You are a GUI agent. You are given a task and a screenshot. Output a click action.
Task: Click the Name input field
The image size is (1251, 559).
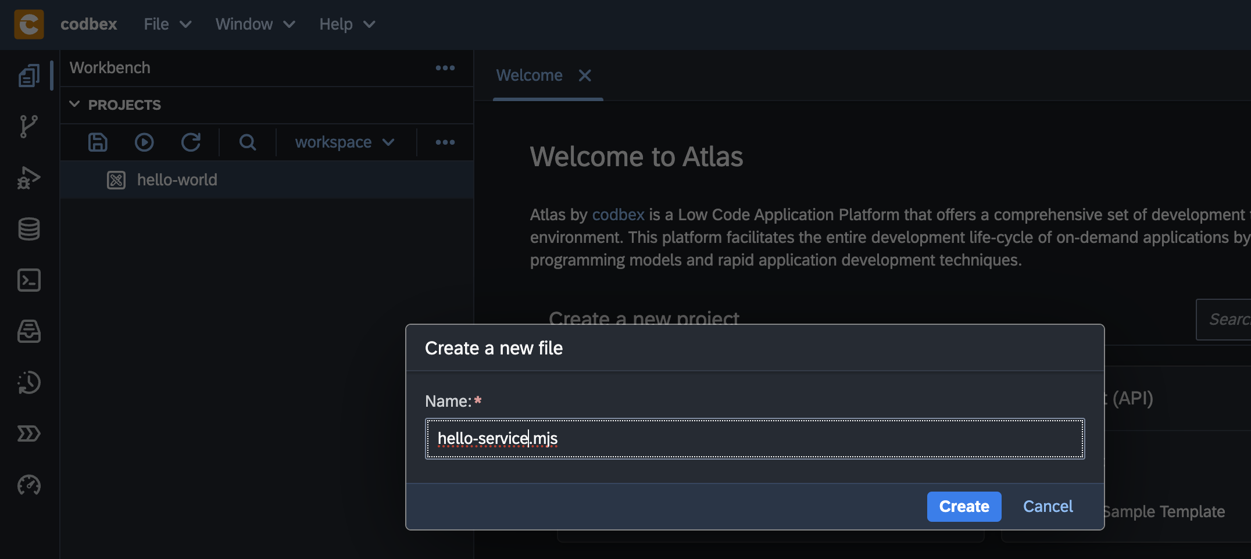[x=755, y=439]
